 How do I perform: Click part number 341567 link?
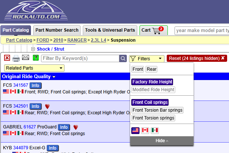pos(21,85)
